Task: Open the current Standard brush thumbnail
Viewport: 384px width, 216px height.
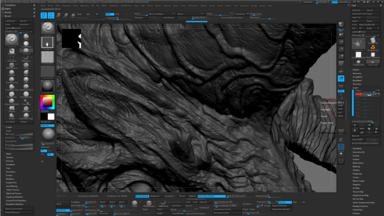Action: (47, 29)
